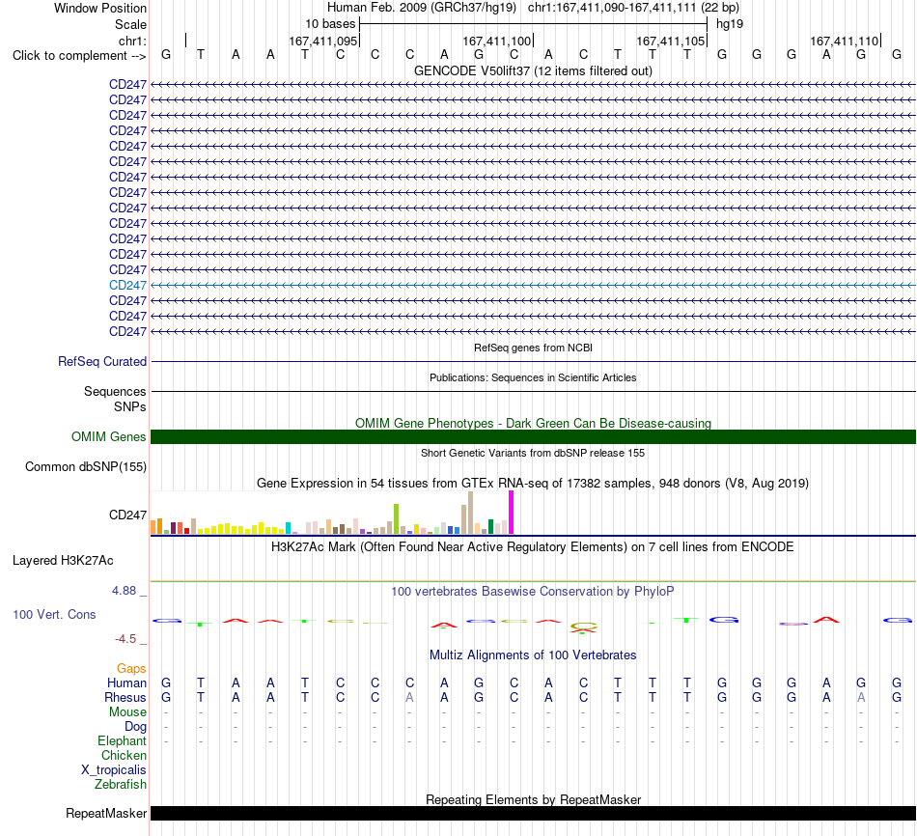Click the 4.88 PhyloP upper scale value

124,591
